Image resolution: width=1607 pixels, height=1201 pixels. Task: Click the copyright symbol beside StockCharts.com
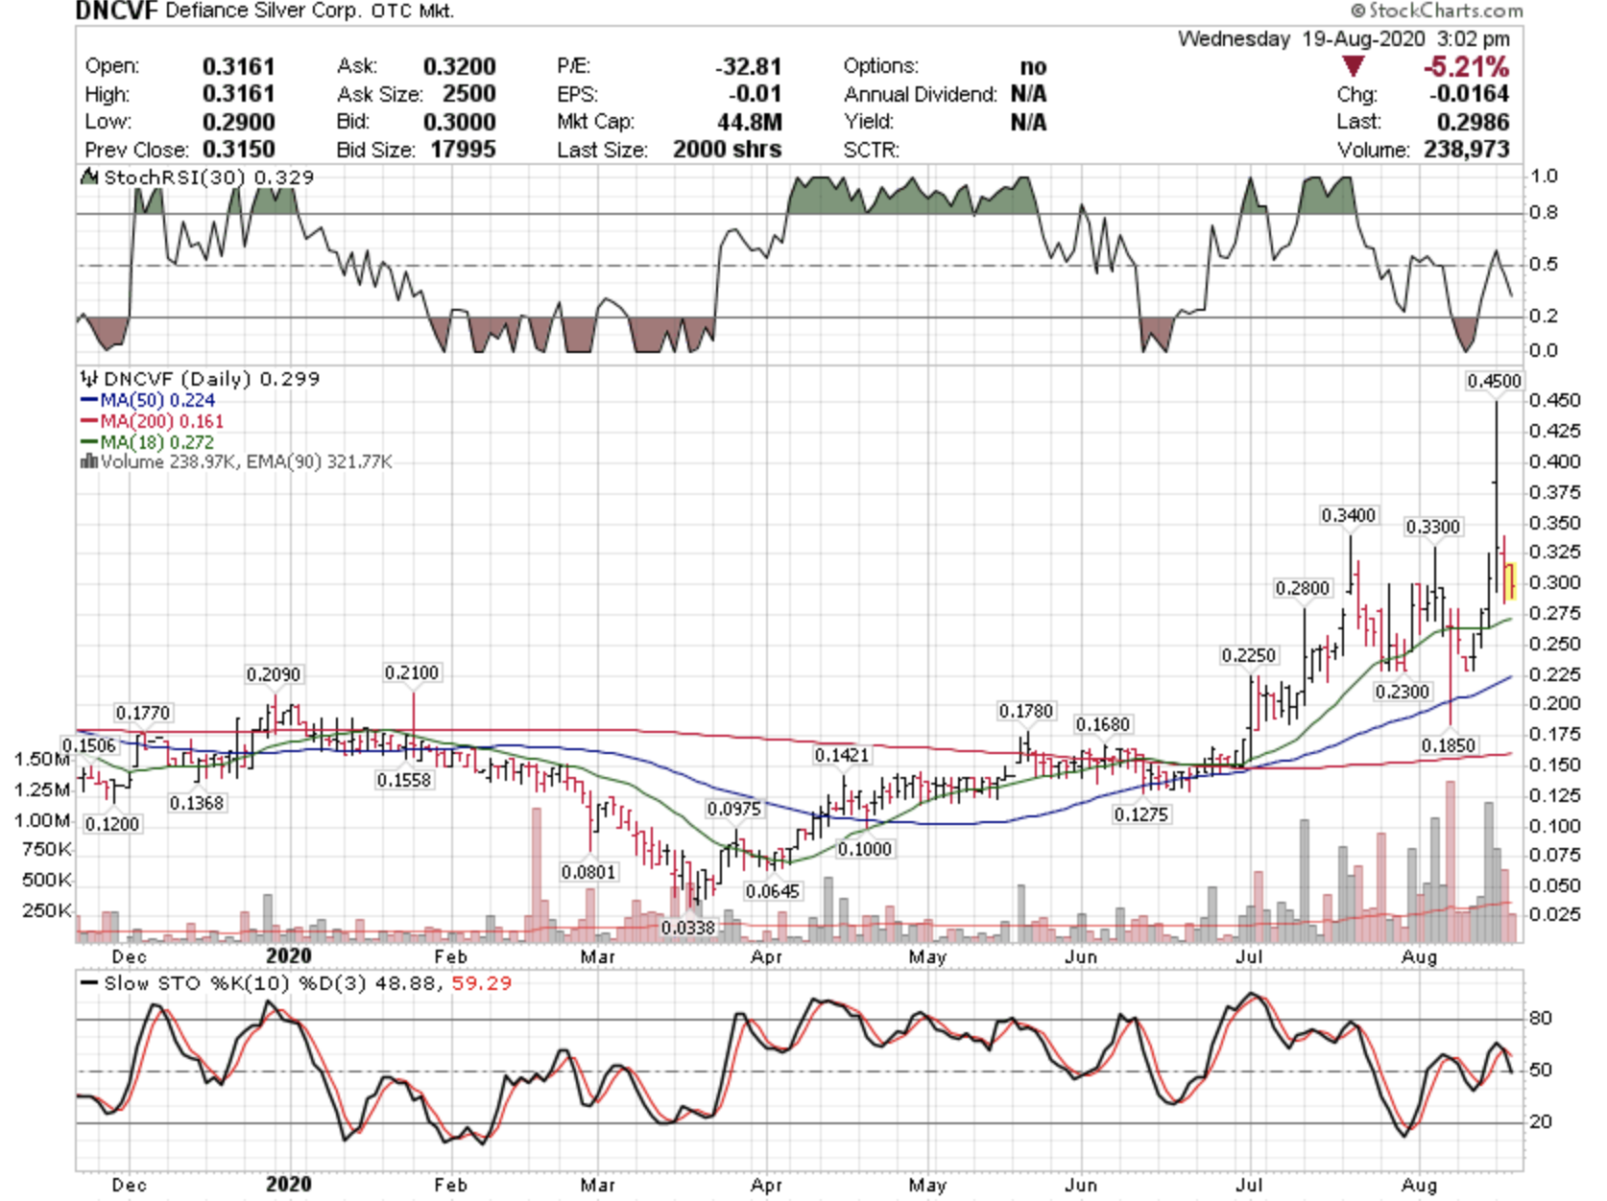[x=1357, y=12]
